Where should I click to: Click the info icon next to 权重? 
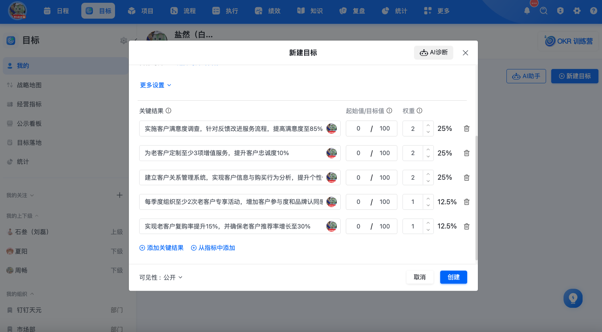tap(420, 111)
